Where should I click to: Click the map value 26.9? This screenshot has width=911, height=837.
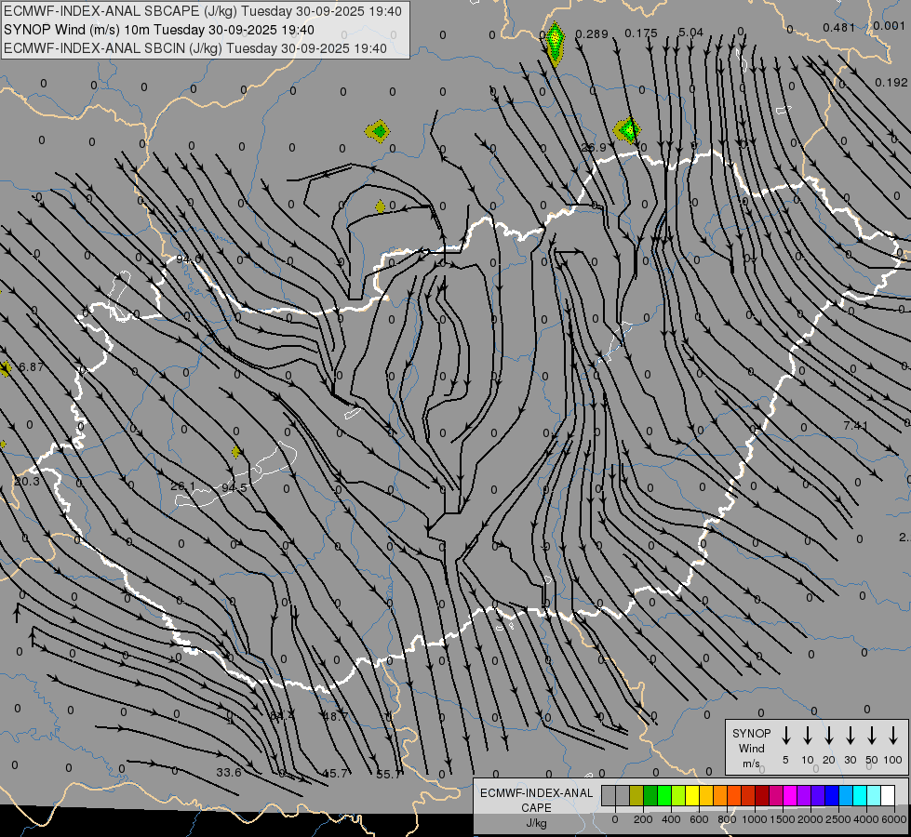click(x=594, y=148)
